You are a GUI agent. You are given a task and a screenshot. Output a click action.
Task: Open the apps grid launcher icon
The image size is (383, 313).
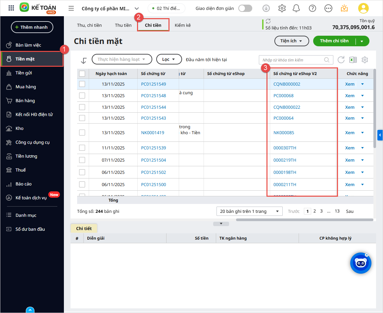click(x=11, y=8)
